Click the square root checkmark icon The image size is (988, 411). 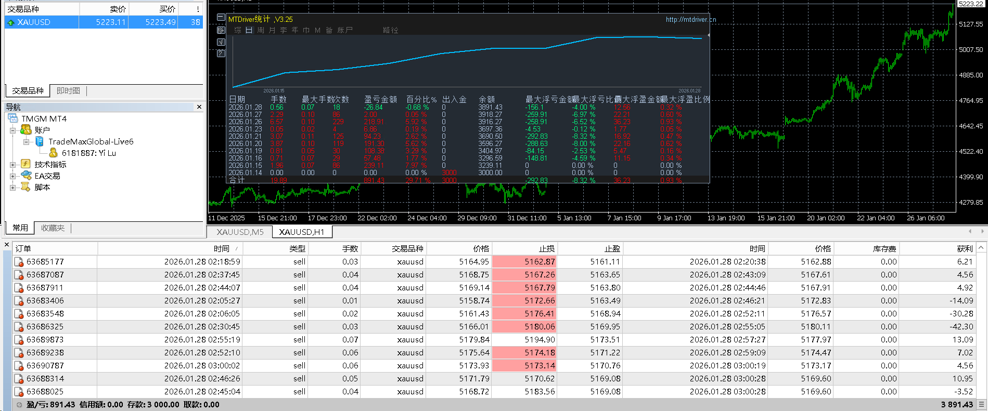click(221, 42)
